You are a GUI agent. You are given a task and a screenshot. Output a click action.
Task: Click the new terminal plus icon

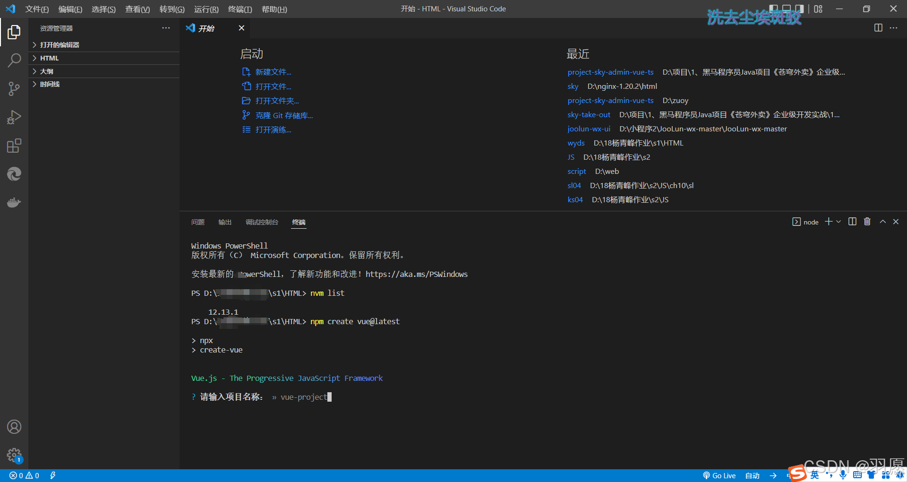829,222
